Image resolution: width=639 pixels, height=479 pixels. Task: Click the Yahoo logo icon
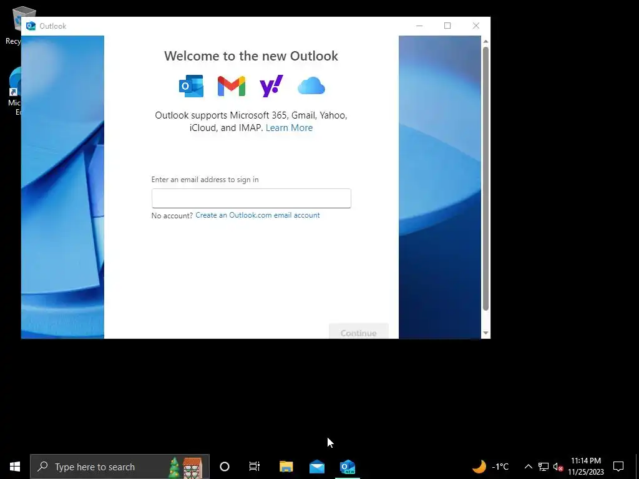[271, 86]
